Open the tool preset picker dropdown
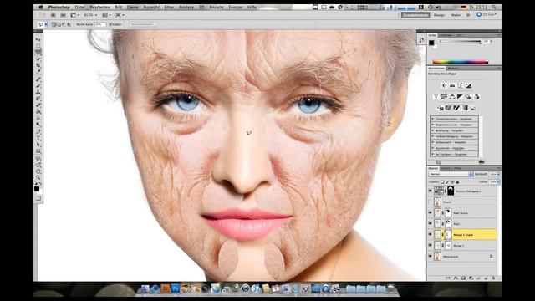This screenshot has width=535, height=301. click(46, 24)
